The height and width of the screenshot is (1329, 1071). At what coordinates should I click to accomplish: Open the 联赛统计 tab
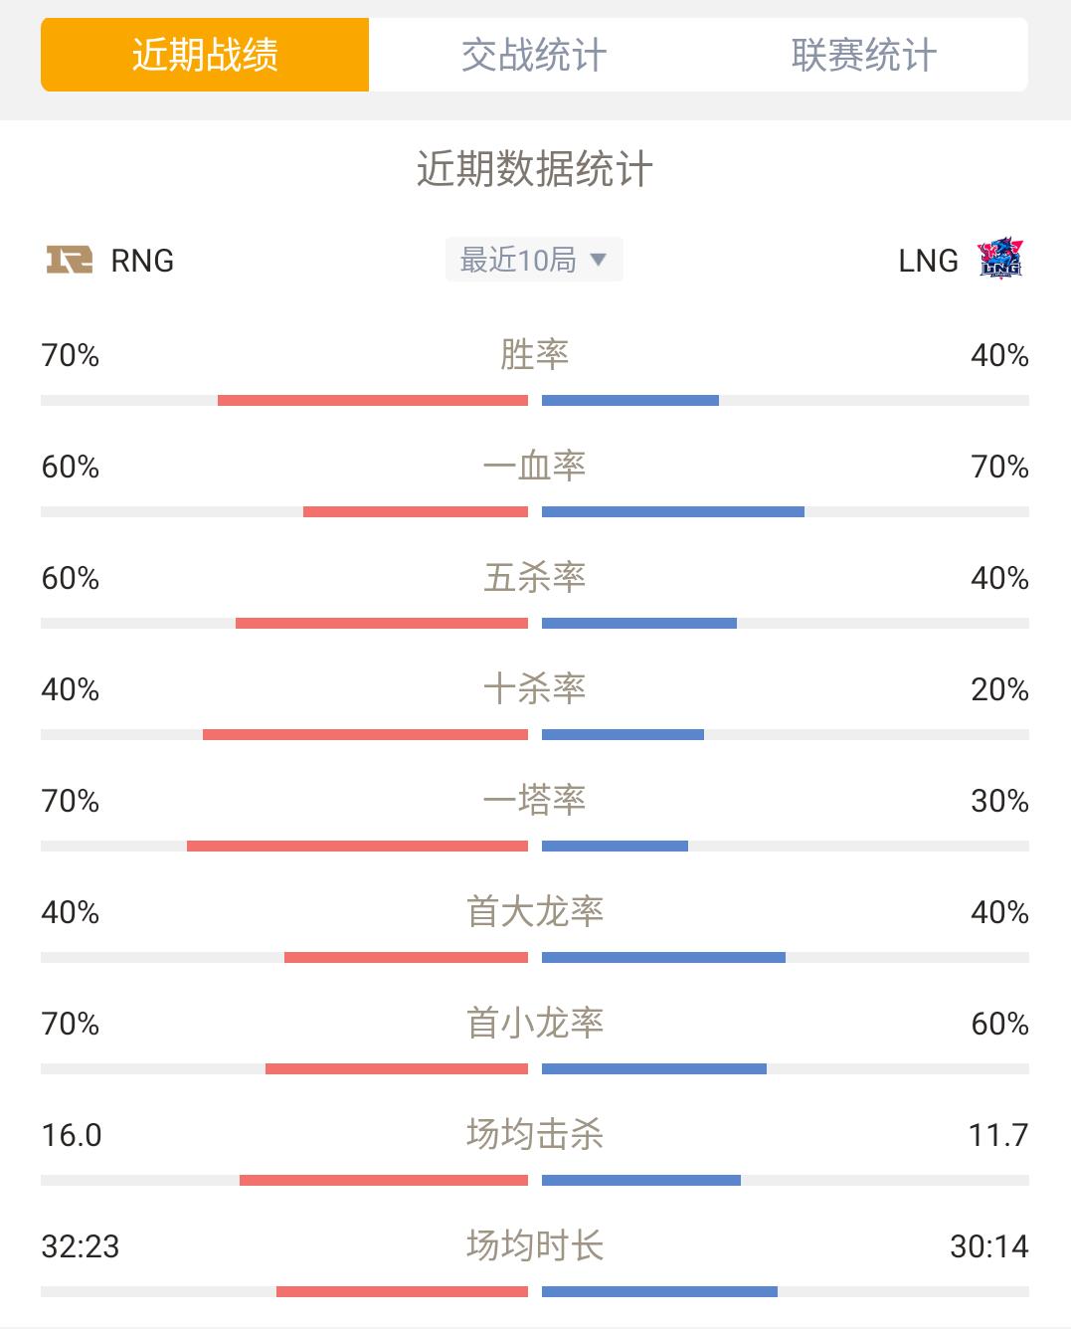tap(863, 55)
